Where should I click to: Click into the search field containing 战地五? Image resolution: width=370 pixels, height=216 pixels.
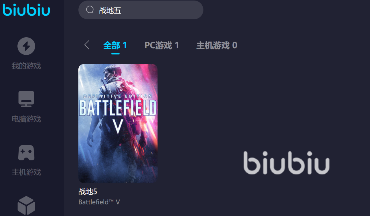pos(141,10)
